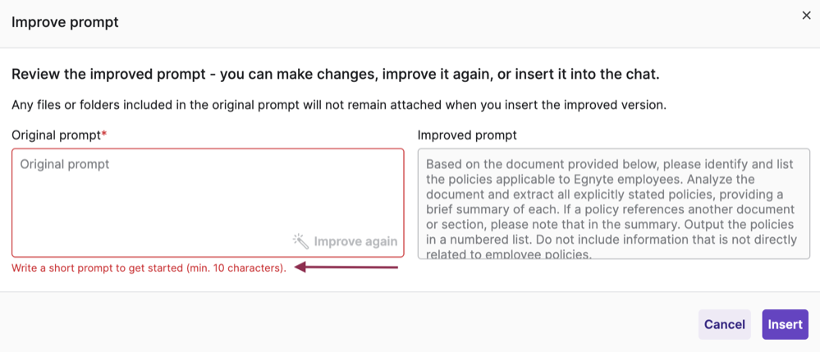Click the arrow pointing at the error text

tap(346, 267)
